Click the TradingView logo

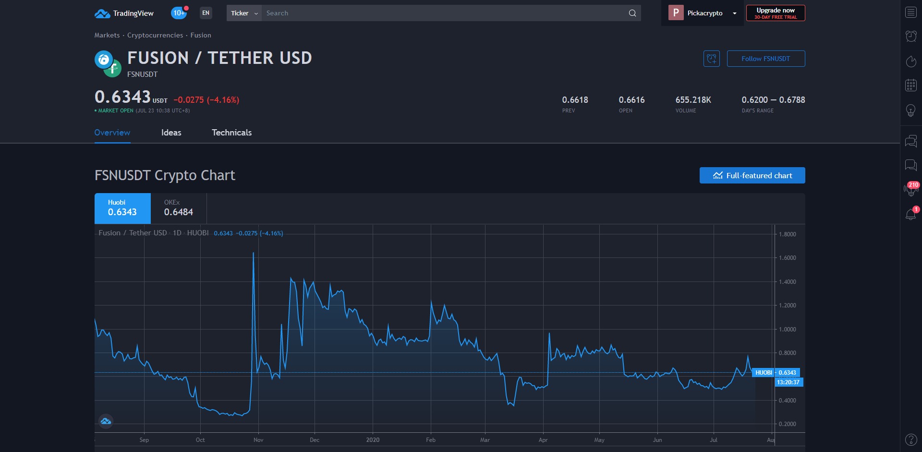click(124, 13)
